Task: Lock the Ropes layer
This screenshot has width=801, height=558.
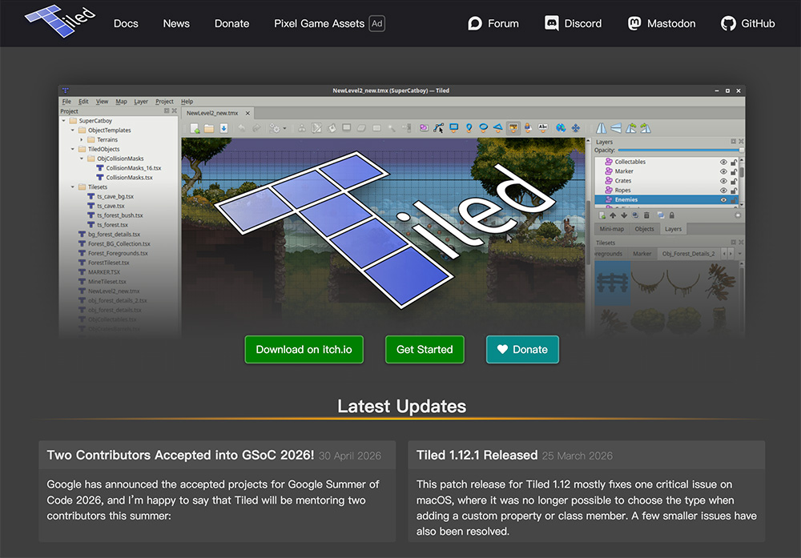Action: (734, 191)
